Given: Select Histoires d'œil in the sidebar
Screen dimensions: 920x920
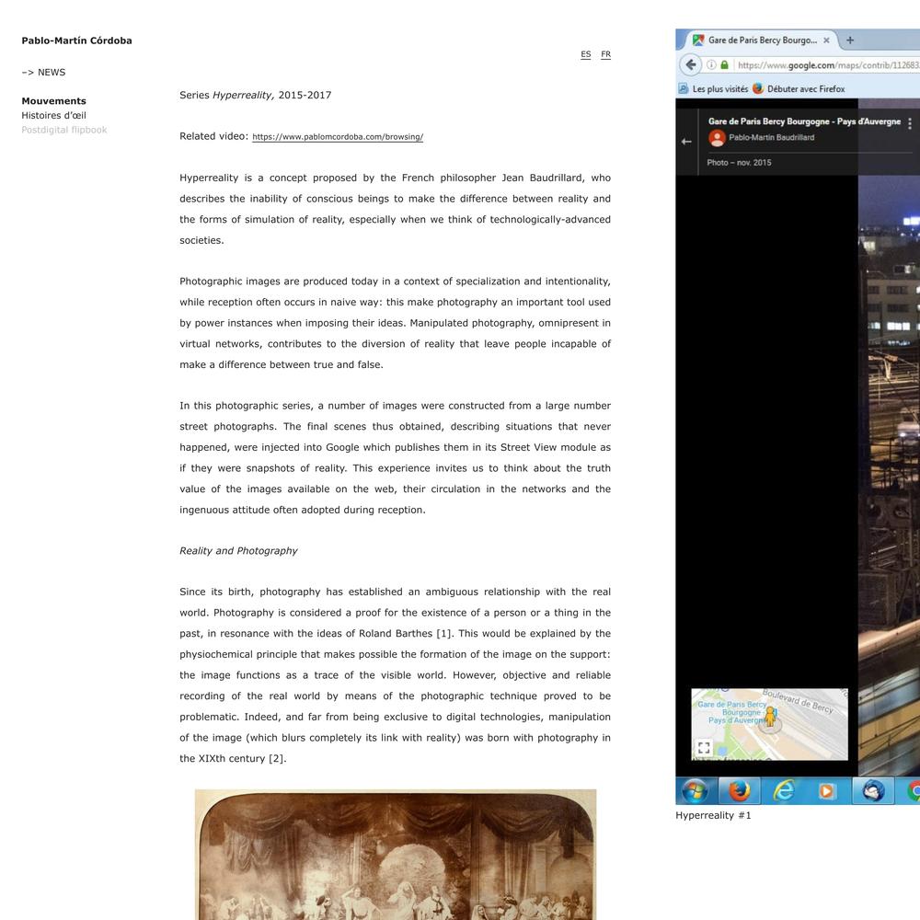Looking at the screenshot, I should [54, 116].
